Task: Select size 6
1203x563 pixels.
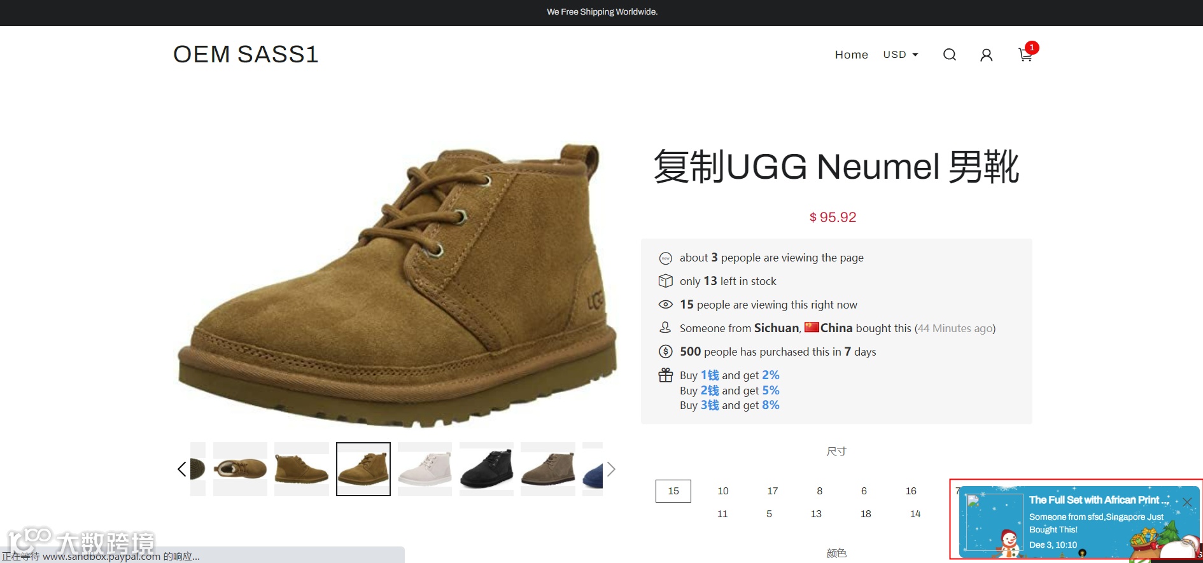Action: (864, 491)
